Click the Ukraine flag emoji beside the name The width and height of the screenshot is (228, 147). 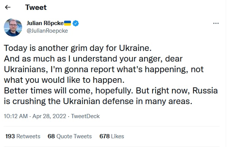coord(67,23)
